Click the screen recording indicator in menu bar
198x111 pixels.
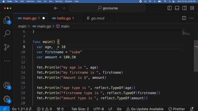[140, 1]
